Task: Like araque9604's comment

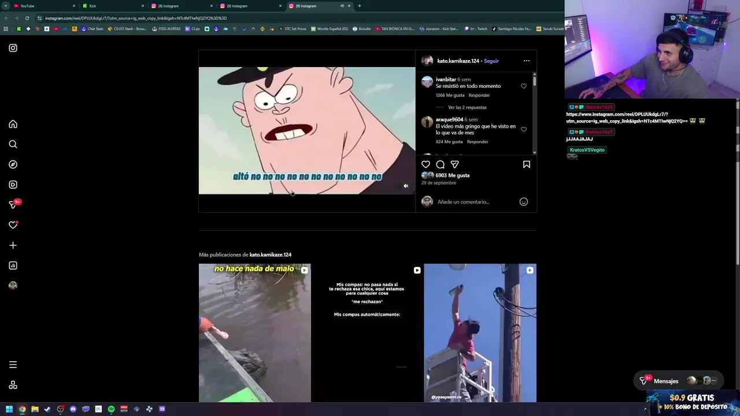Action: (524, 129)
